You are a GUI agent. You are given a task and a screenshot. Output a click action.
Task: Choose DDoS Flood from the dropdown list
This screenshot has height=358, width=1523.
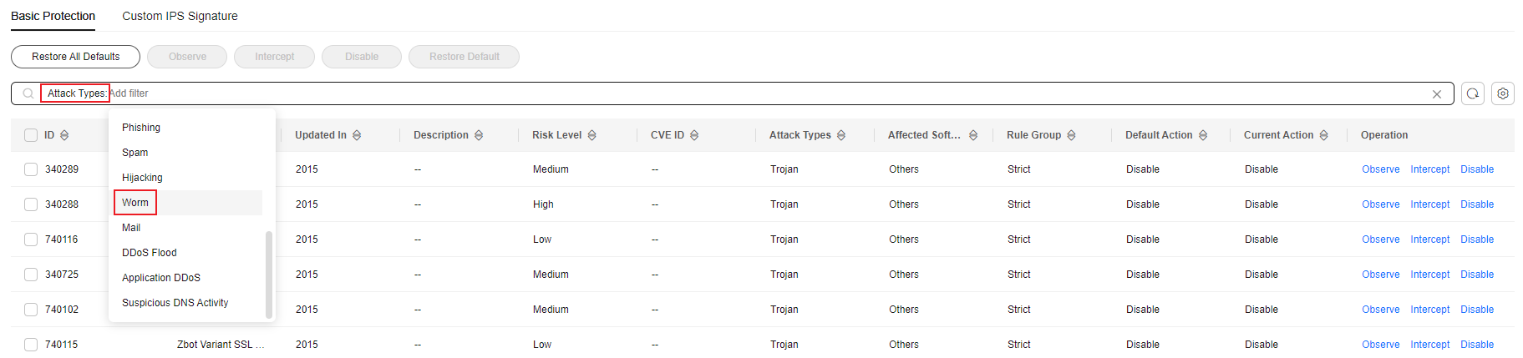(x=150, y=253)
